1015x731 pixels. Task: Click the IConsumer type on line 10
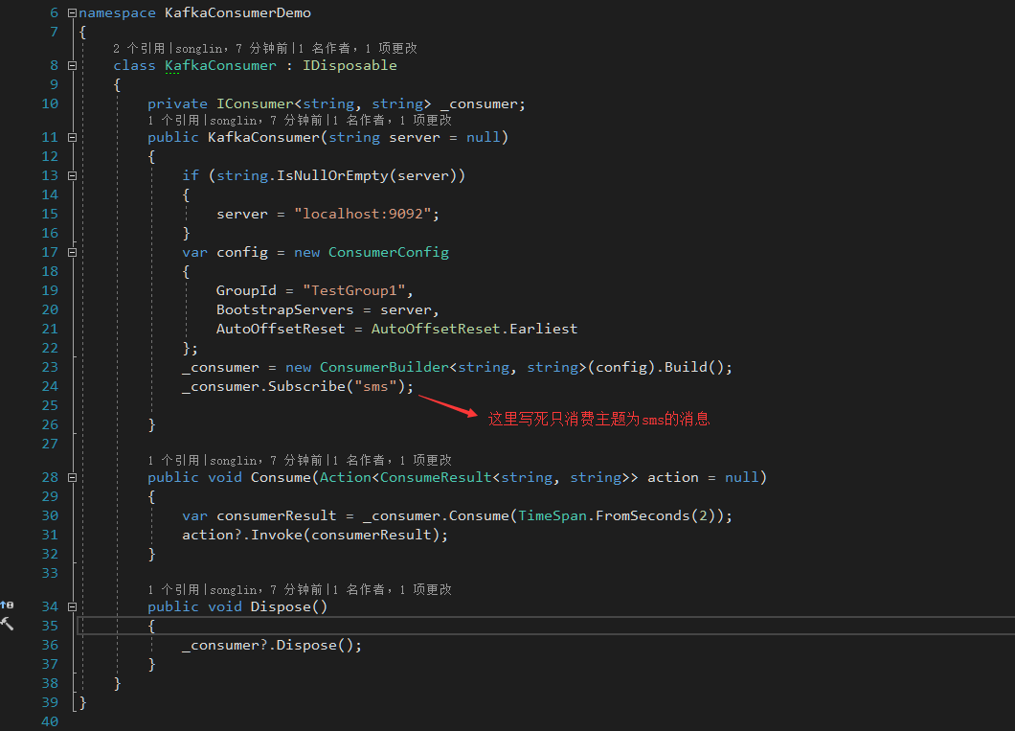pos(255,103)
